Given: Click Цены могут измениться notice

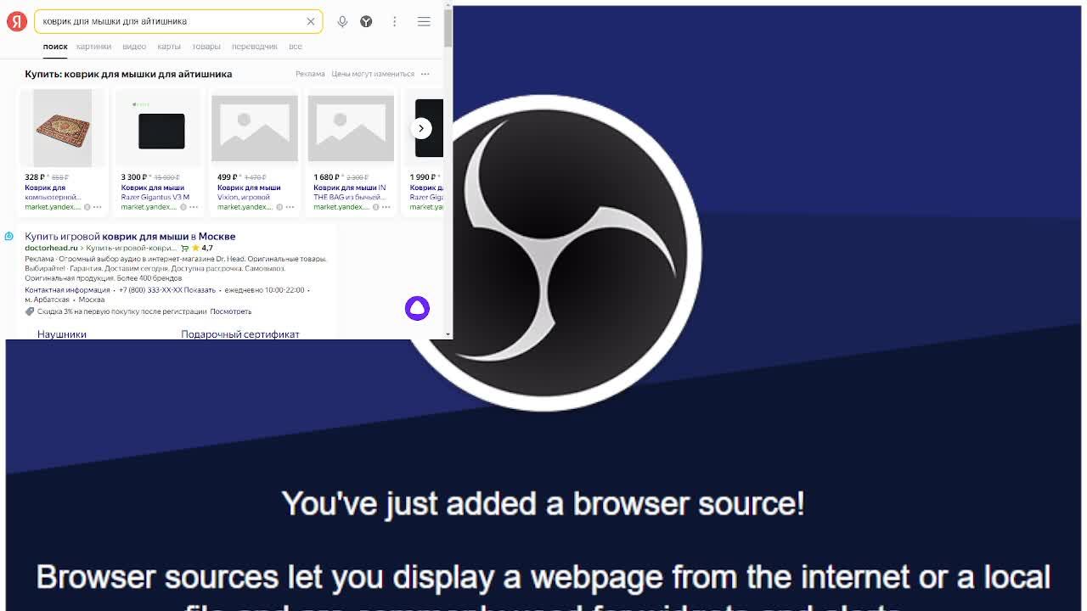Looking at the screenshot, I should point(373,74).
